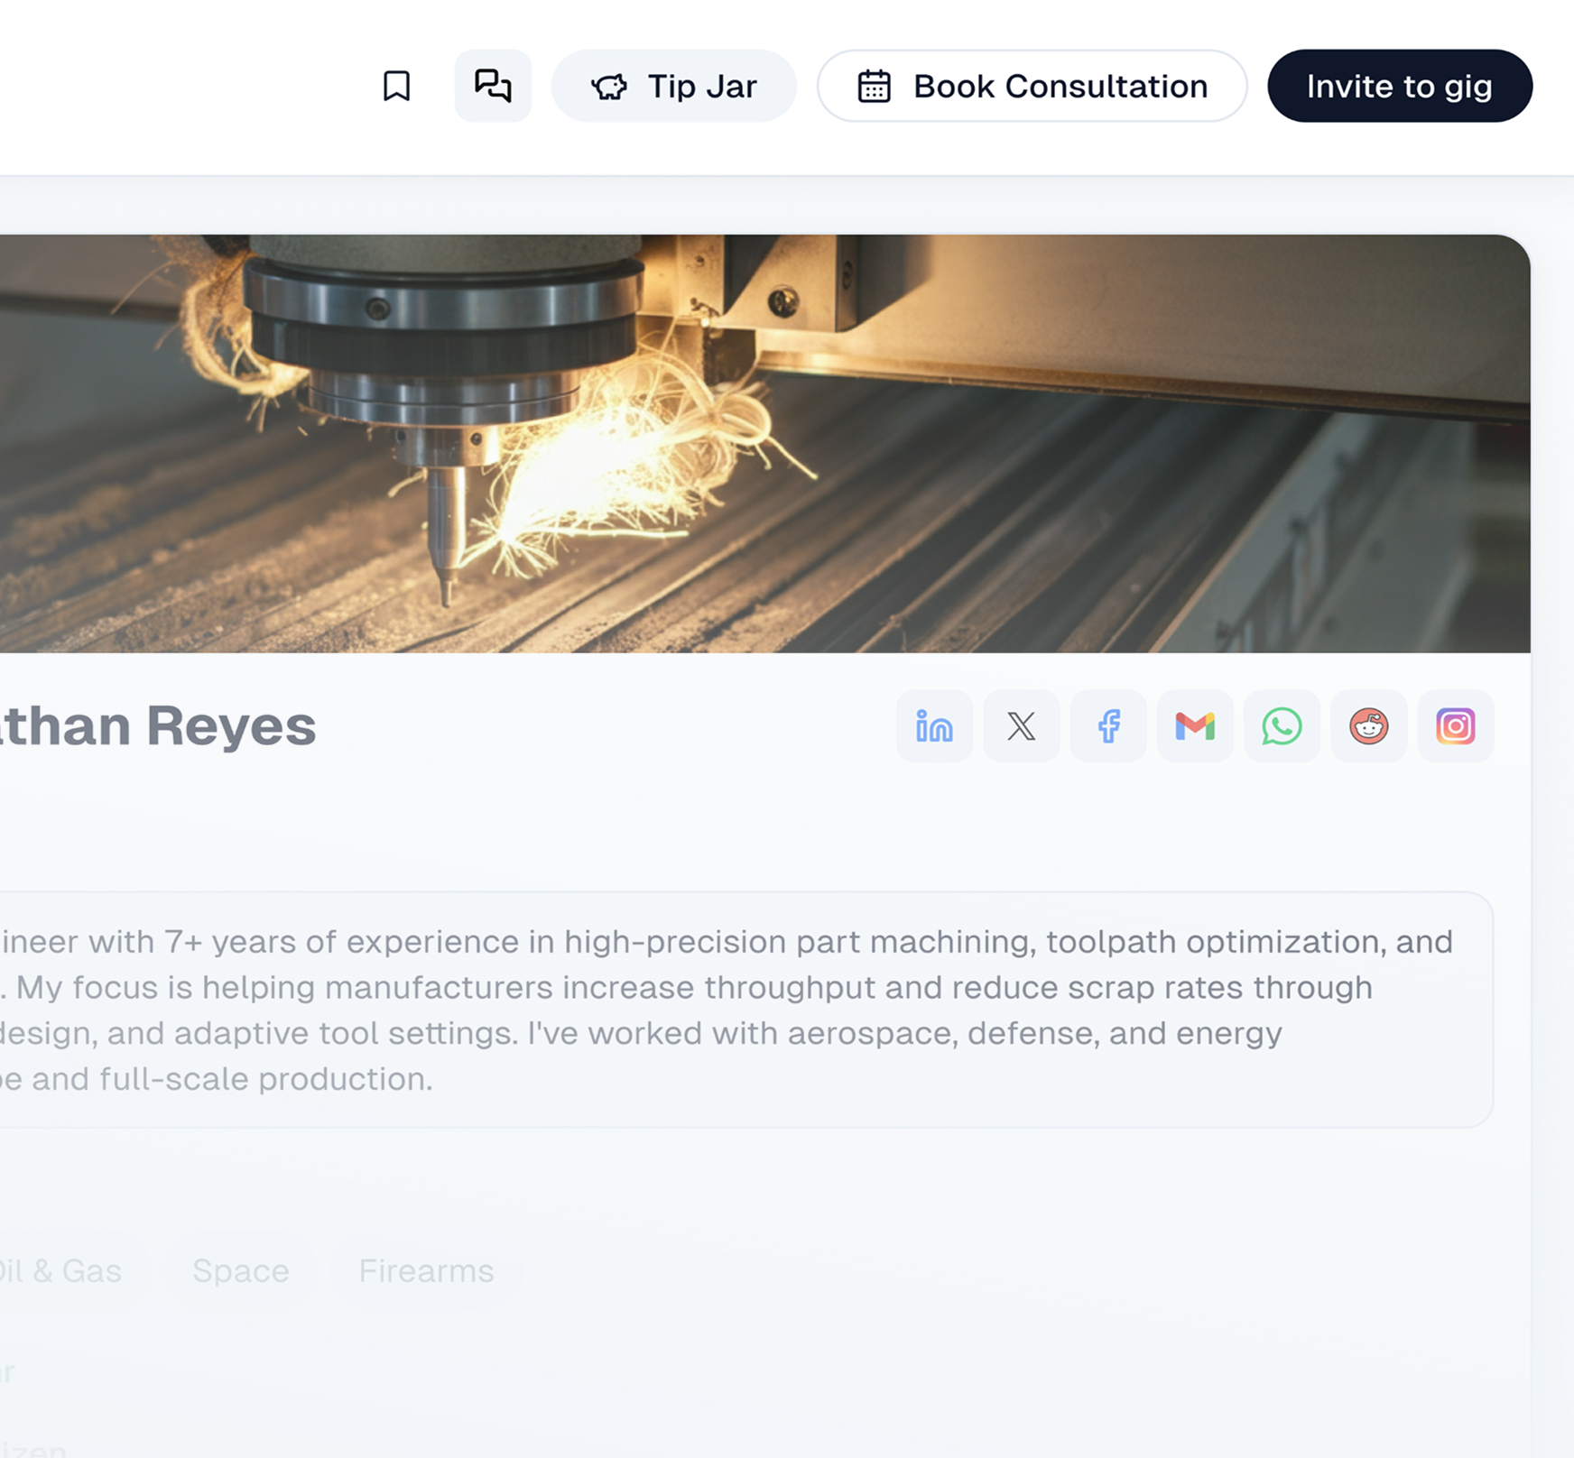The width and height of the screenshot is (1574, 1458).
Task: Share profile on WhatsApp
Action: (1282, 726)
